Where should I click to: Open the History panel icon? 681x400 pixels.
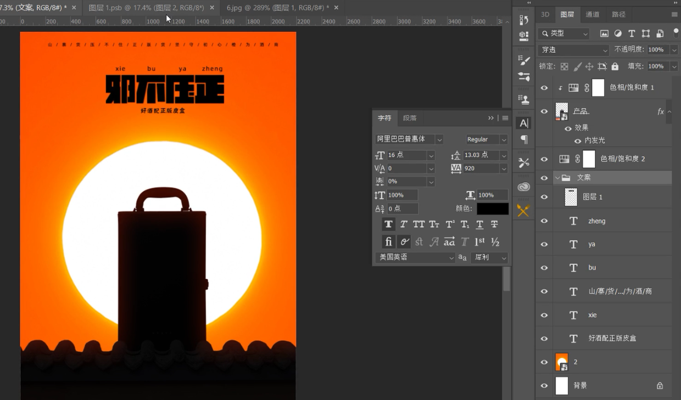523,20
